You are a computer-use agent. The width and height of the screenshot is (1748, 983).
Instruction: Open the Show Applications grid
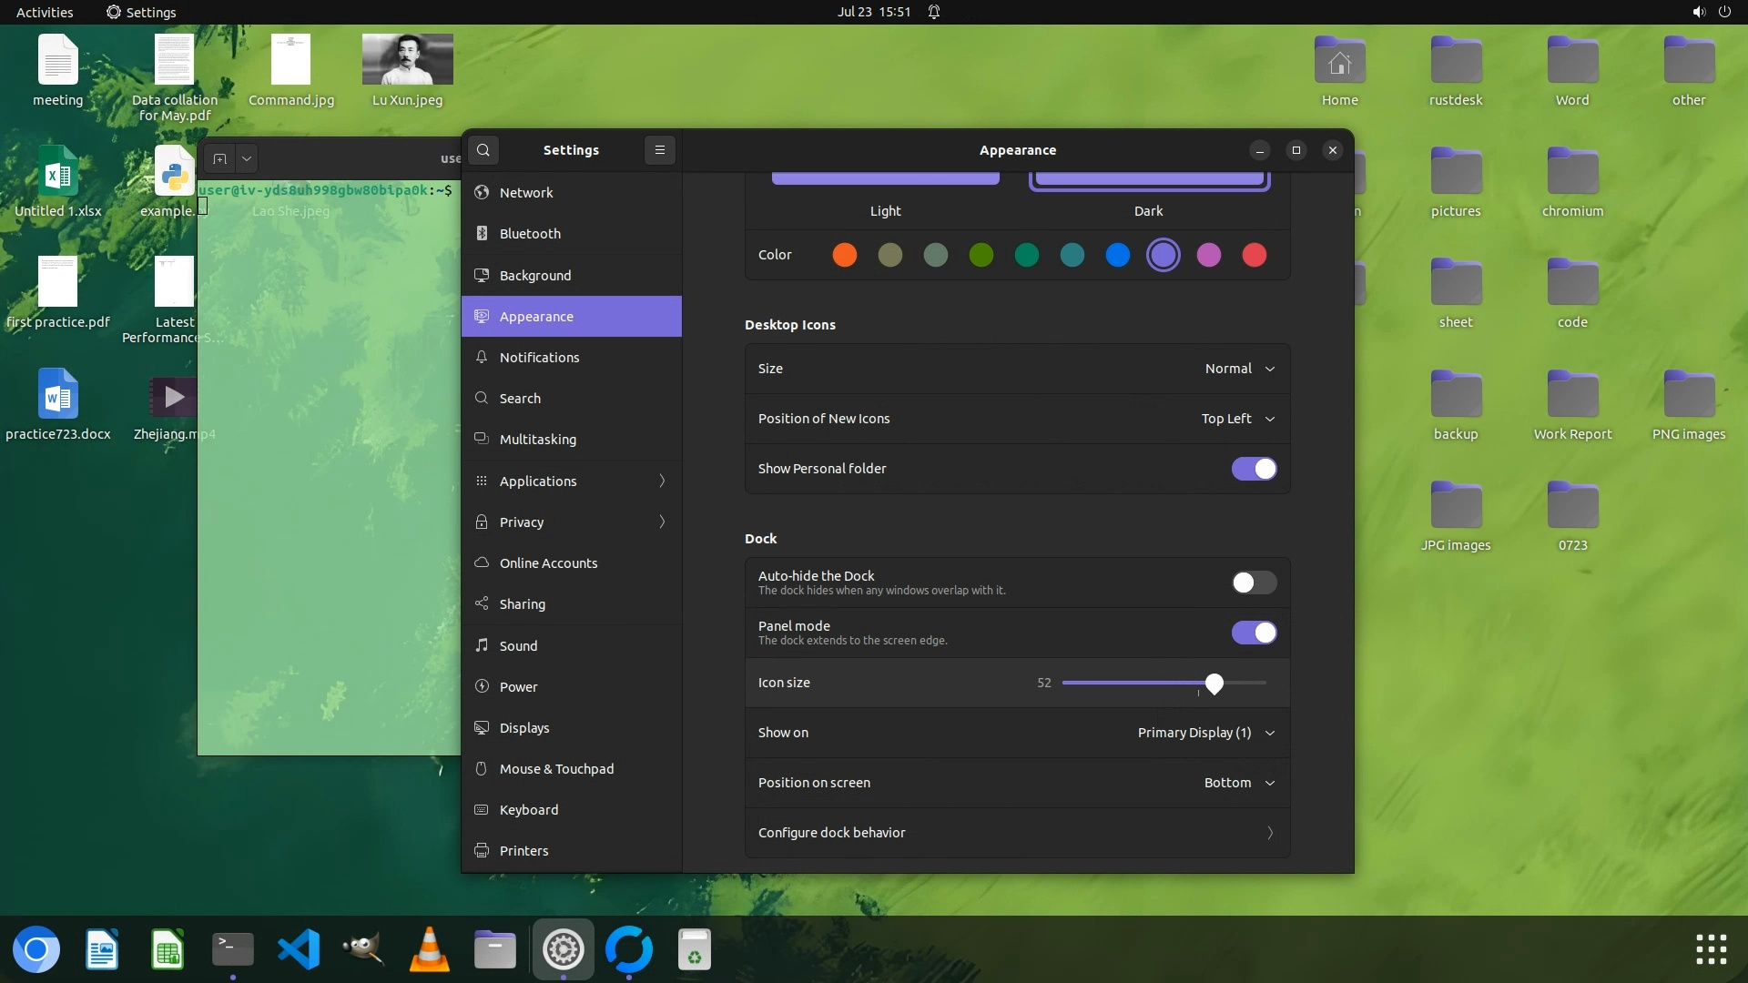point(1711,949)
